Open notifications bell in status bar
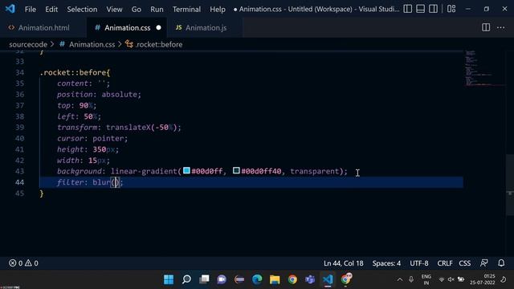Viewport: 514px width, 289px height. (501, 263)
